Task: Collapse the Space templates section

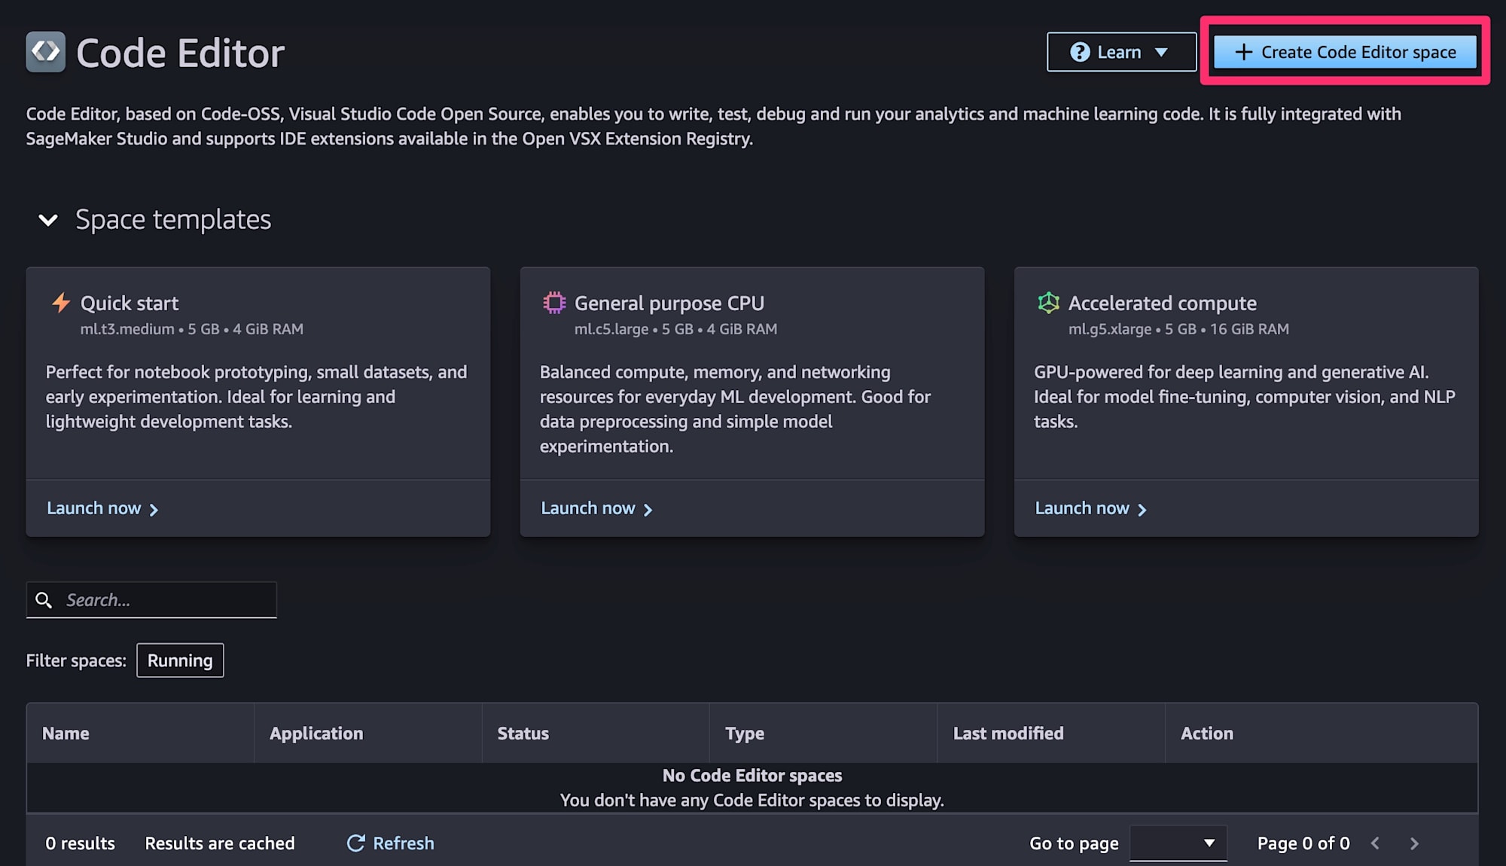Action: [x=48, y=220]
